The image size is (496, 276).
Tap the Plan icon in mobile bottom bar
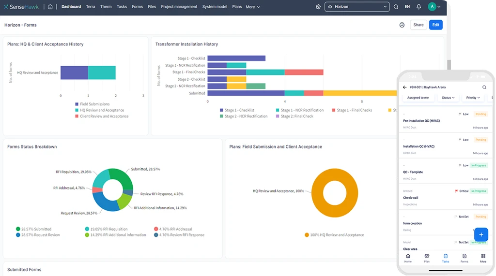427,258
